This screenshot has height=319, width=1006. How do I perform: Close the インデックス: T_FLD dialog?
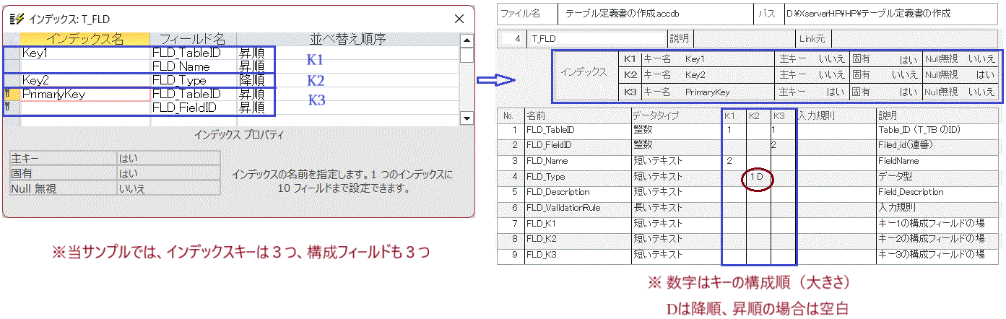coord(459,19)
